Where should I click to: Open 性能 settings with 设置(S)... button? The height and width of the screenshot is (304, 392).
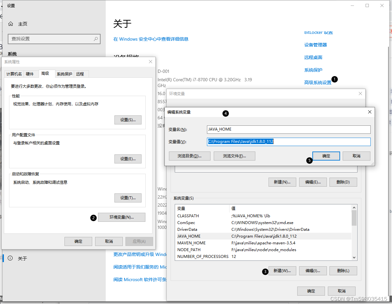coord(128,120)
